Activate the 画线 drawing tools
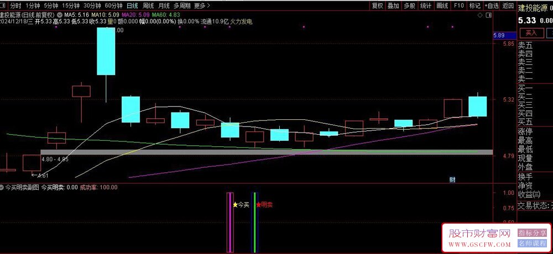553x254 pixels. coord(442,6)
